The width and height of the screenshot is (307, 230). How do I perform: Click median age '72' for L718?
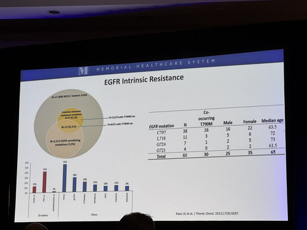(273, 133)
